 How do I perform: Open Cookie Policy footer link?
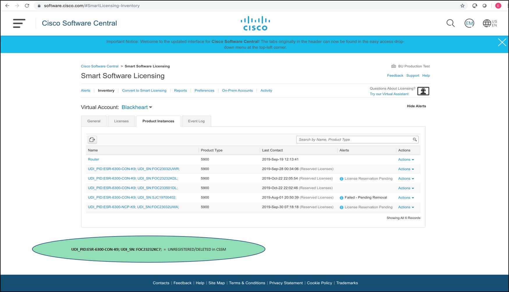[320, 283]
